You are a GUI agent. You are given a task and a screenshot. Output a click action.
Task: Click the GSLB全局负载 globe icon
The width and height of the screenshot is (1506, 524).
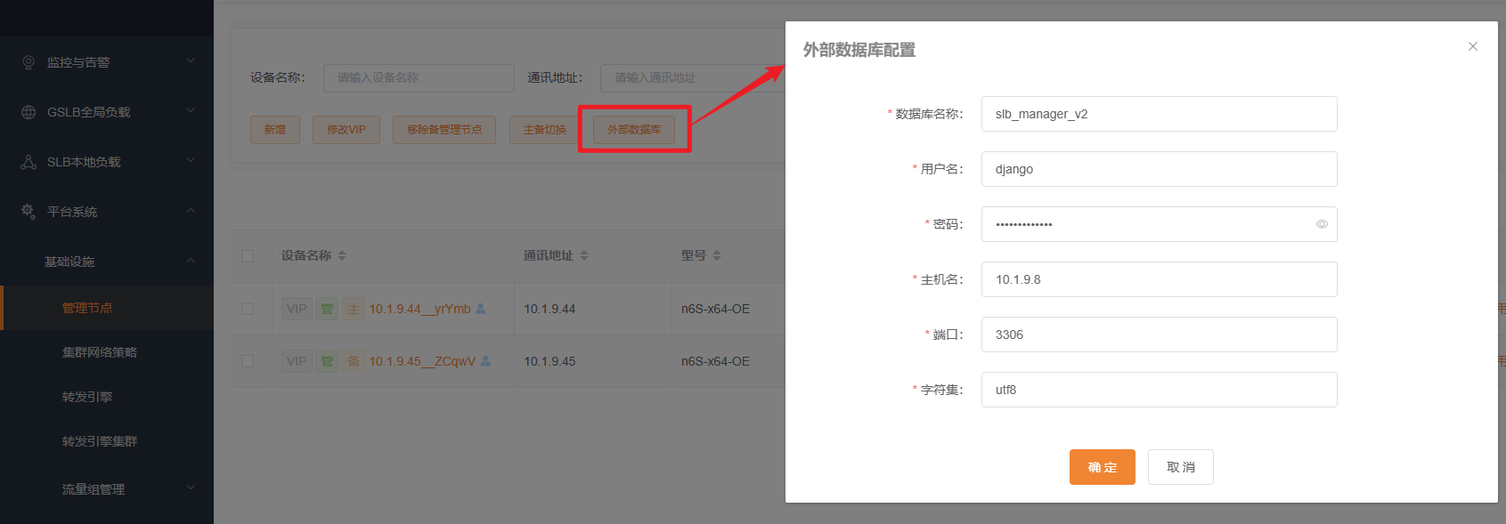pyautogui.click(x=28, y=112)
